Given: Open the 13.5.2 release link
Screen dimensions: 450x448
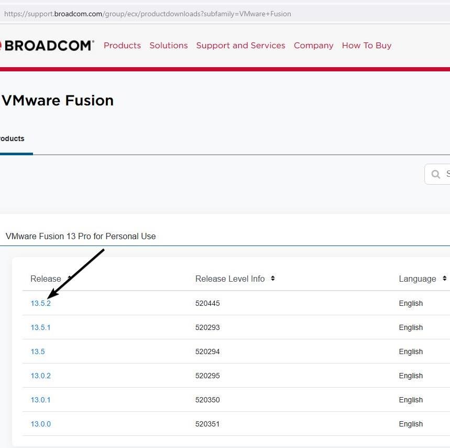Looking at the screenshot, I should 41,303.
